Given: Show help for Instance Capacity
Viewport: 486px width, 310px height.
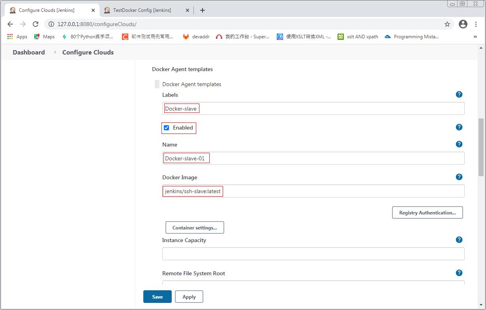Looking at the screenshot, I should [459, 240].
